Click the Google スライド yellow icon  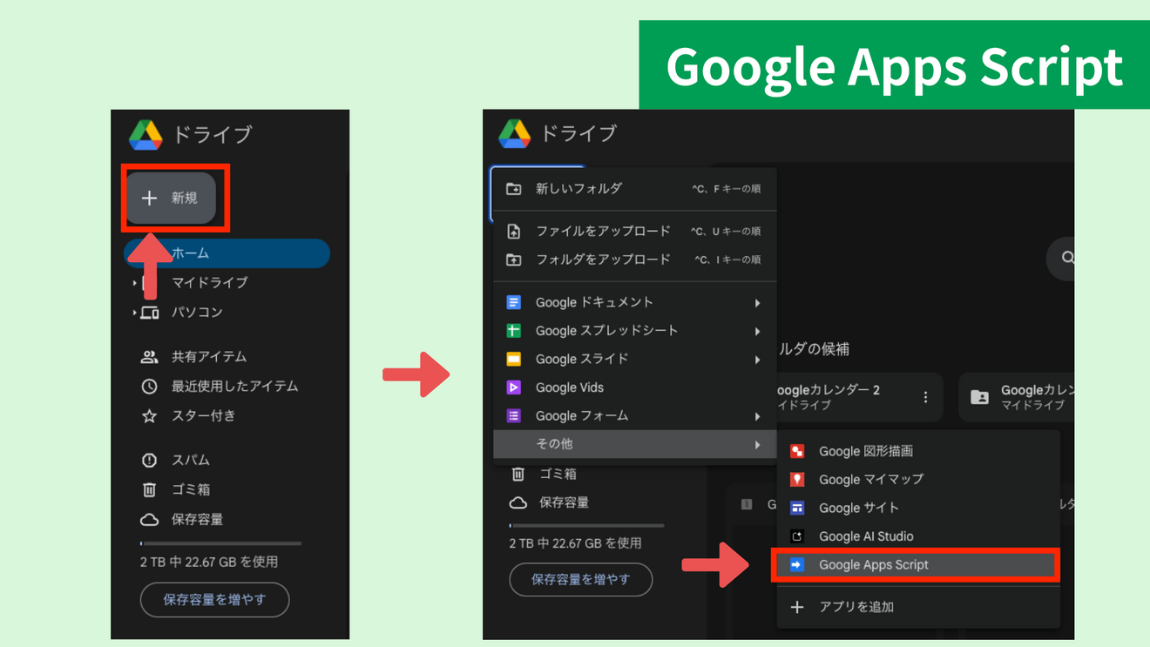tap(514, 359)
